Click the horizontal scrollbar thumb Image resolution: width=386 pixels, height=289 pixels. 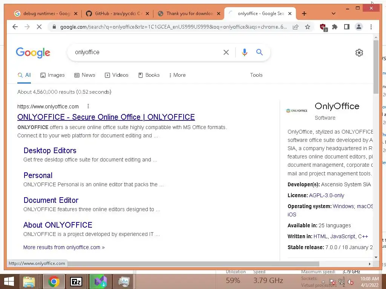coord(193,264)
